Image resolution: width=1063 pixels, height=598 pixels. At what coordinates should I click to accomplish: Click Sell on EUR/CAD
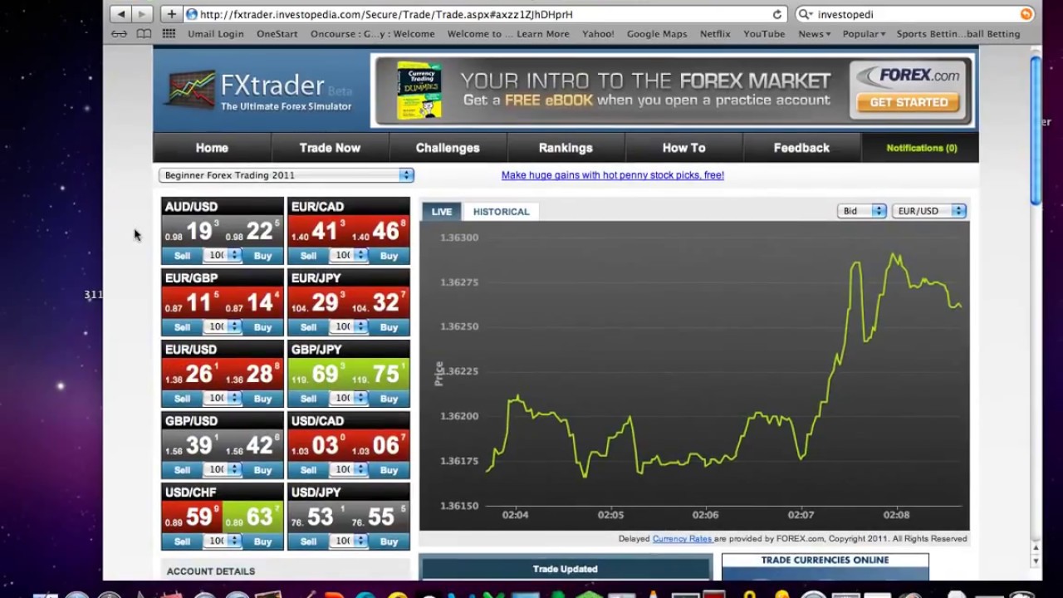[x=308, y=256]
